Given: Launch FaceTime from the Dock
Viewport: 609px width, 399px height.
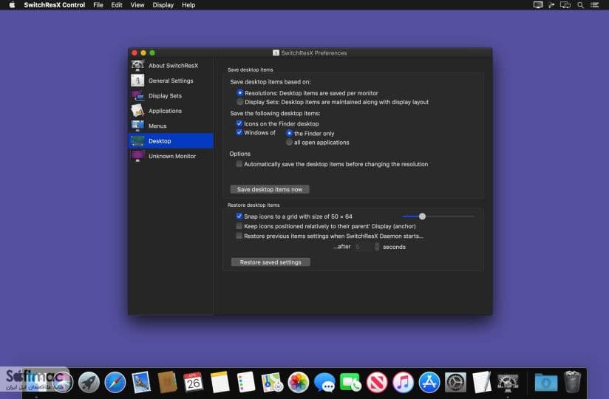Looking at the screenshot, I should 351,382.
